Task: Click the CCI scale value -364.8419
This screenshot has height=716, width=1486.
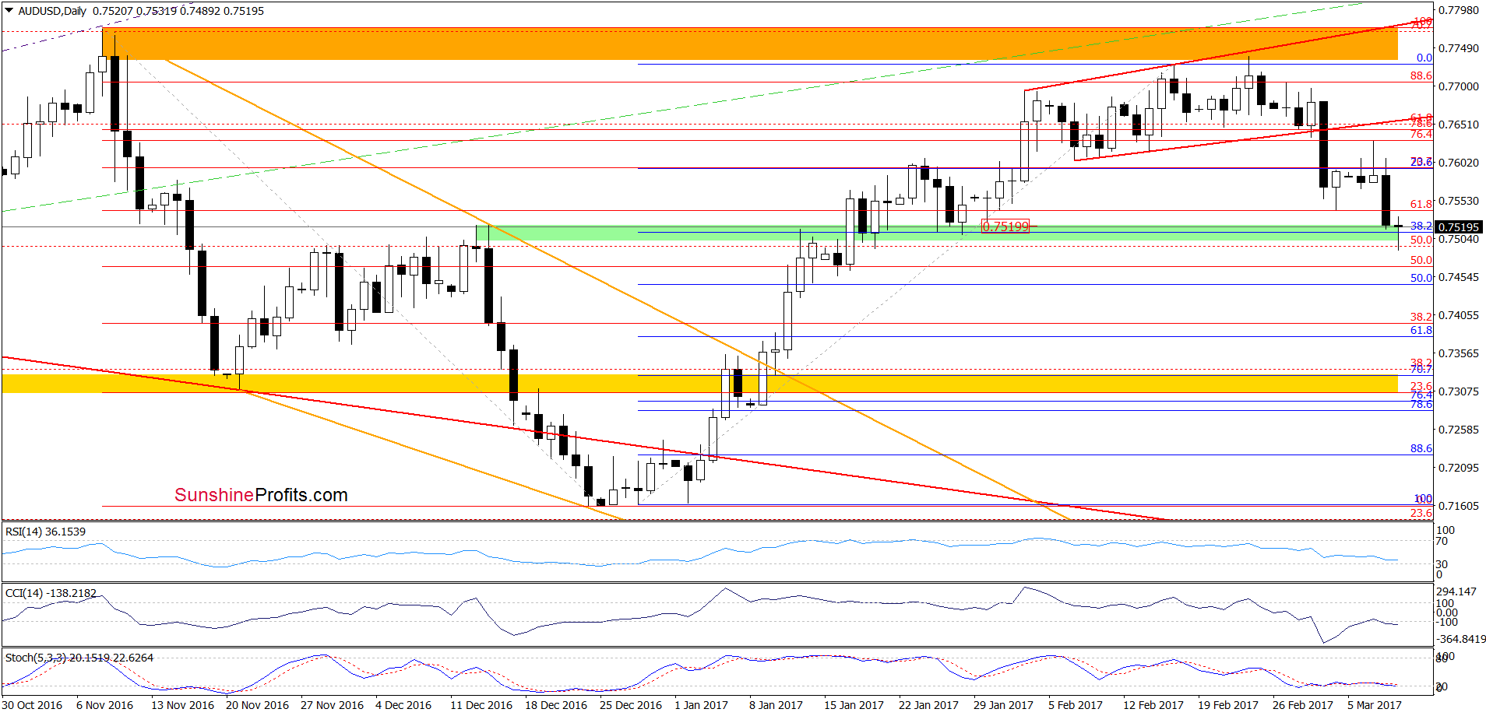Action: (1461, 639)
